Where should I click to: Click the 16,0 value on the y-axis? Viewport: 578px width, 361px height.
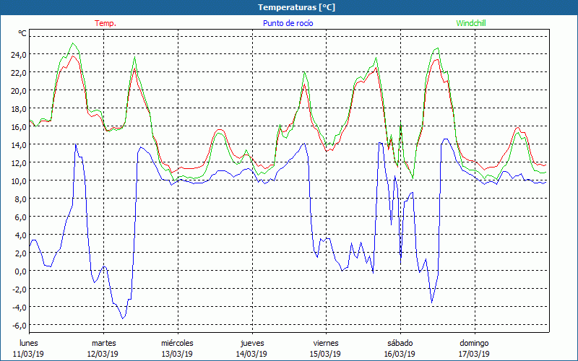18,126
